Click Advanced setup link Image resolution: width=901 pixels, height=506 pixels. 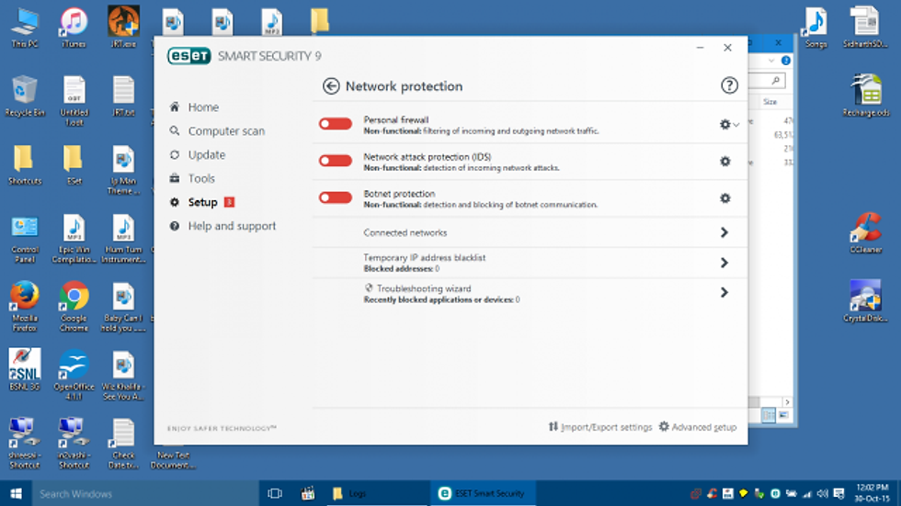[x=698, y=427]
